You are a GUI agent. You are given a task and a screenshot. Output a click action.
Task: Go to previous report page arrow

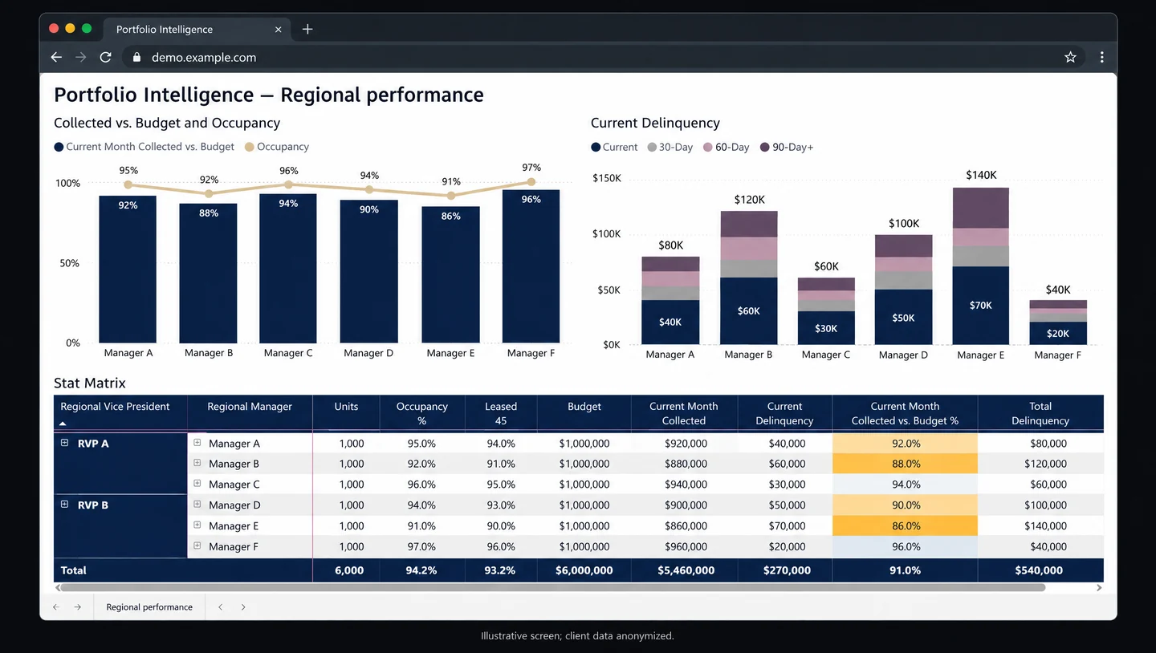(x=56, y=607)
